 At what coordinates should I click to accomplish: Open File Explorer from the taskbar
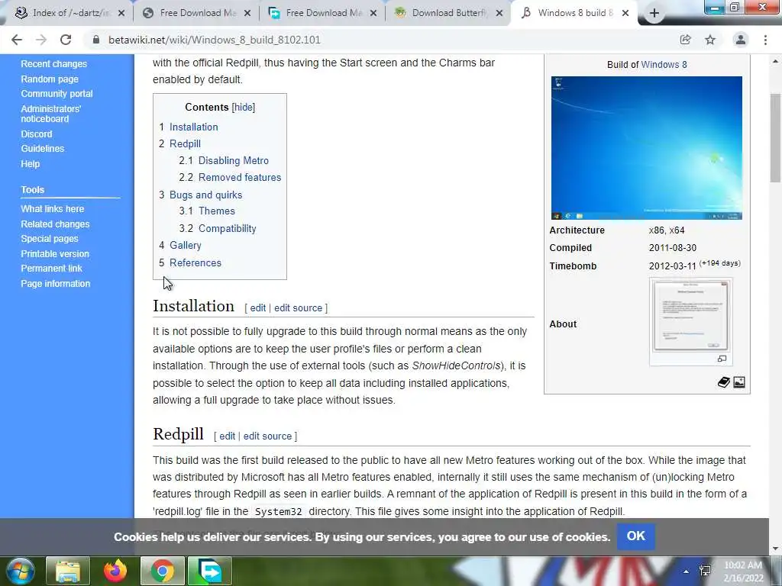click(x=68, y=571)
